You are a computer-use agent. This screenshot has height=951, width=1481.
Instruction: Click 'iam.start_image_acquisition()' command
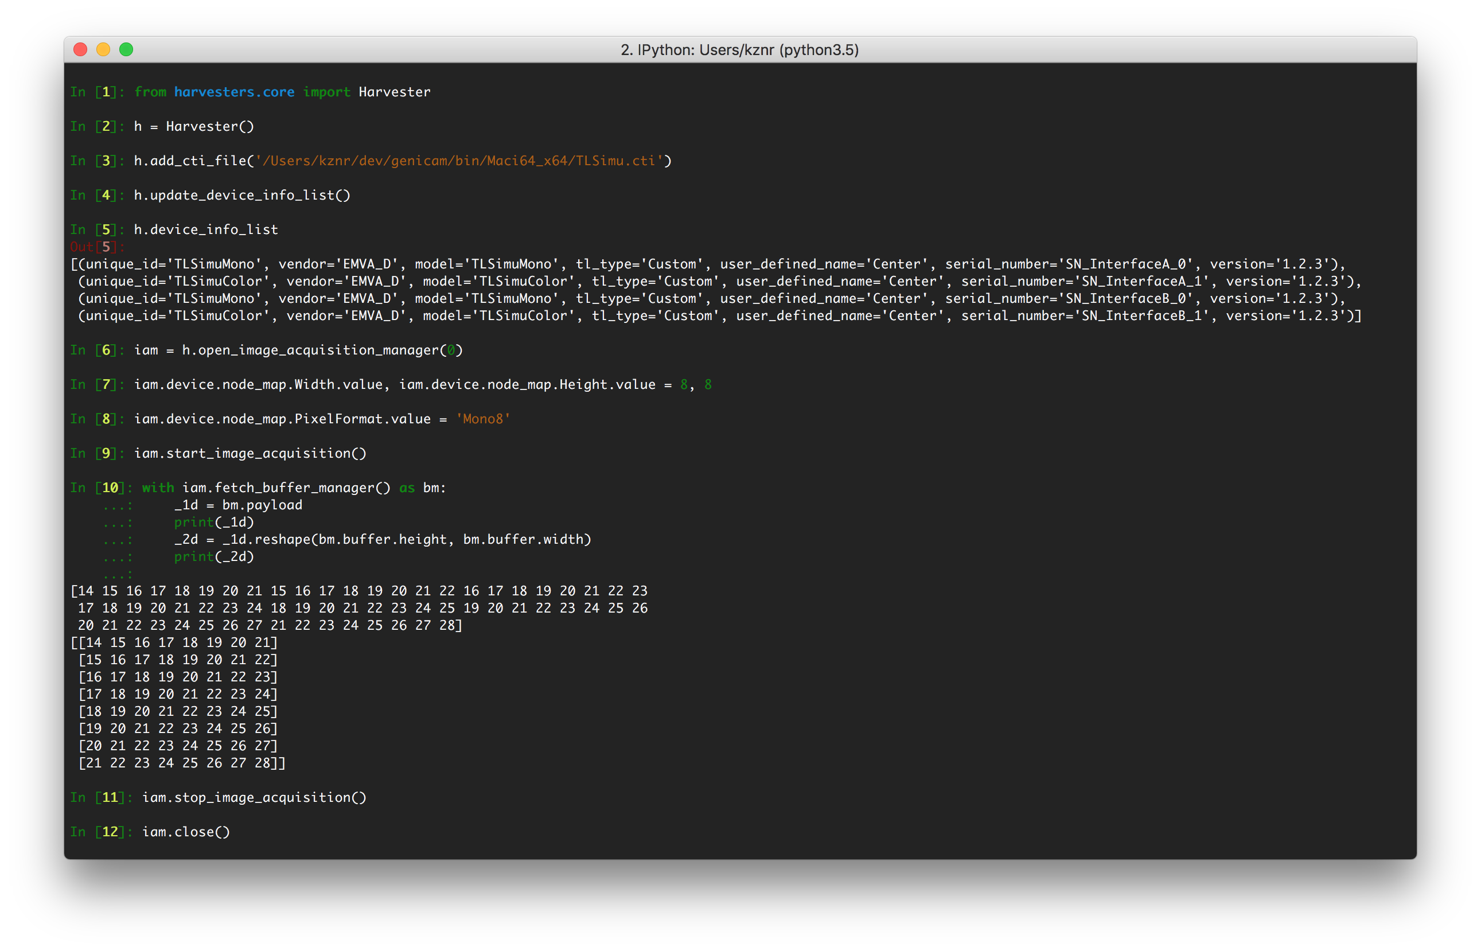250,454
